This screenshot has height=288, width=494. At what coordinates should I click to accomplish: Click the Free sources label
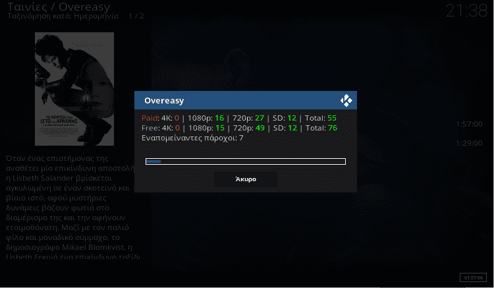coord(150,128)
